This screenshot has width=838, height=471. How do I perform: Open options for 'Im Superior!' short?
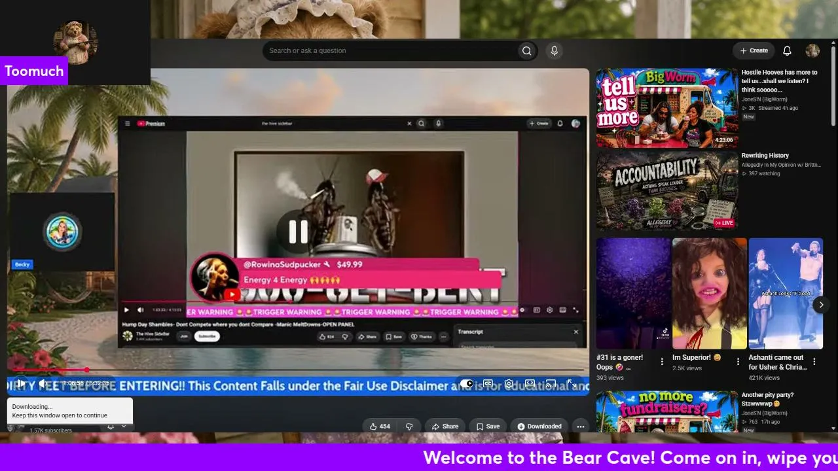click(738, 362)
